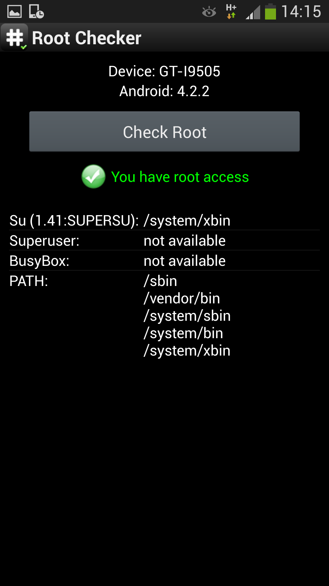
Task: Select the BusyBox not available row
Action: (x=164, y=260)
